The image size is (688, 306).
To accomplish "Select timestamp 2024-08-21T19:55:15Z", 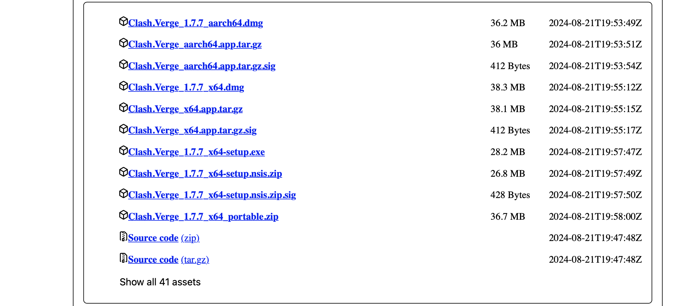I will click(x=595, y=109).
